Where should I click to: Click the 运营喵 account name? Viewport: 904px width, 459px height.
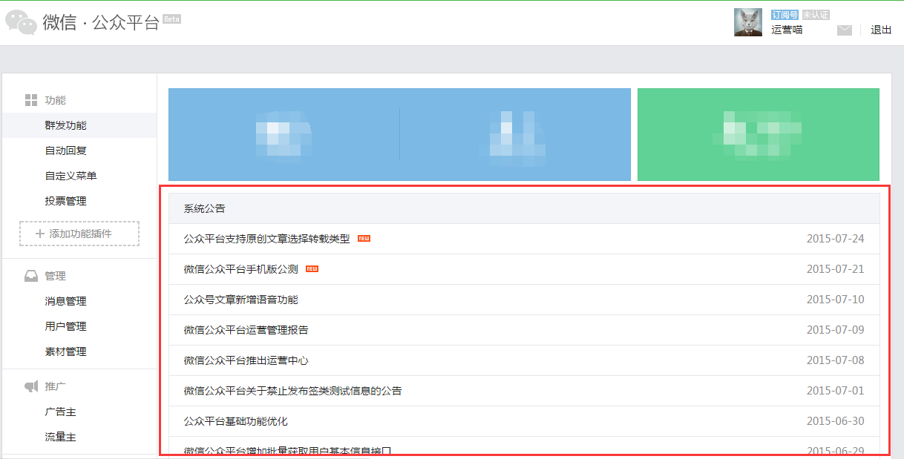pos(787,30)
